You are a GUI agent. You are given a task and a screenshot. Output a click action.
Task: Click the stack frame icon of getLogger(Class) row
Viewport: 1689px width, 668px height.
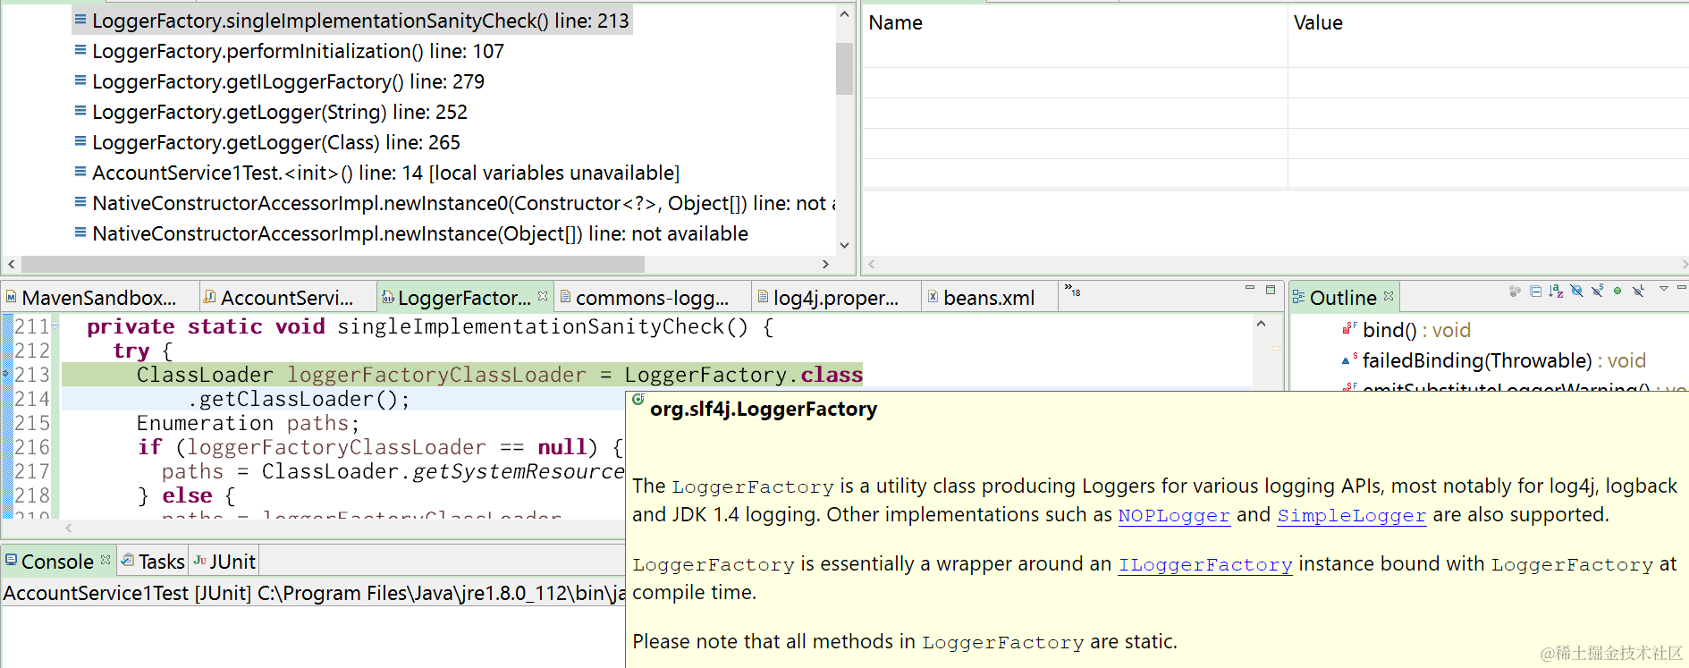80,141
